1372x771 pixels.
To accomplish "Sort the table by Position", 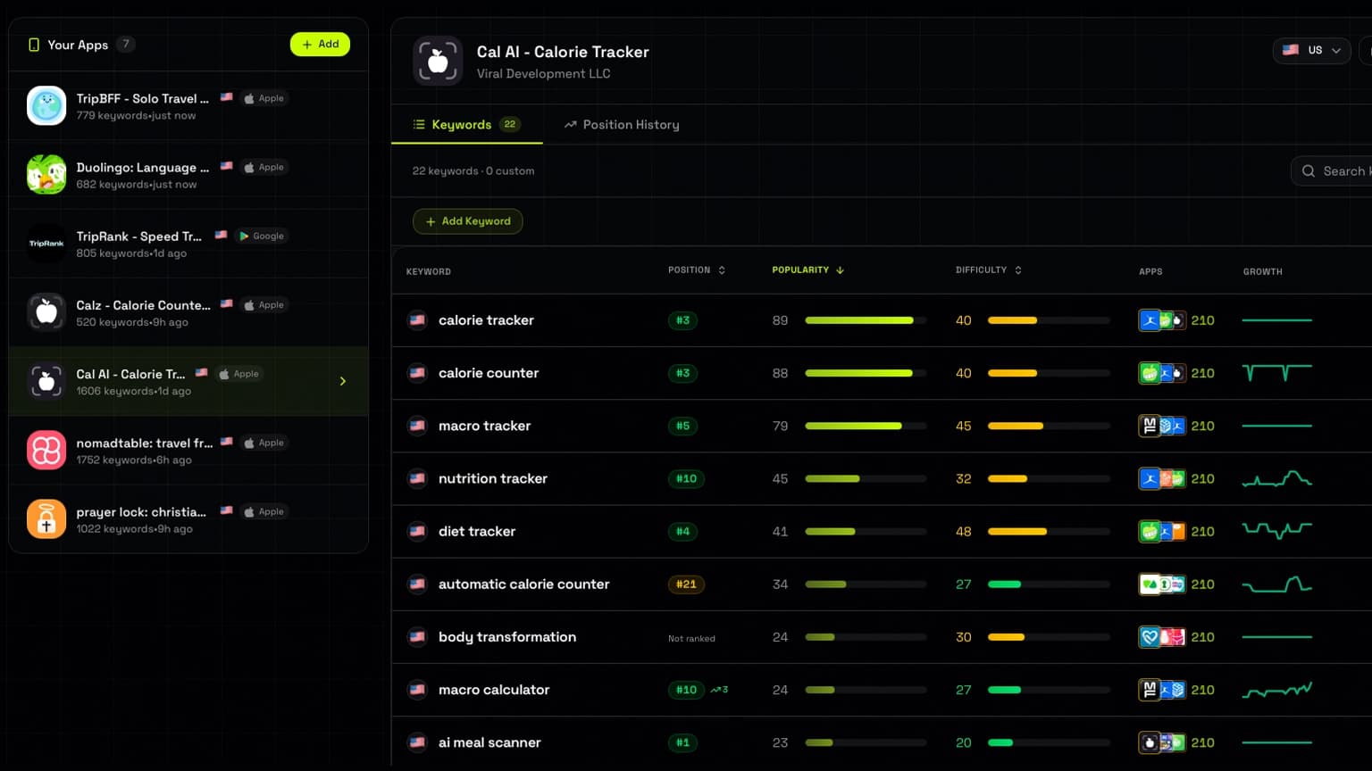I will coord(697,270).
